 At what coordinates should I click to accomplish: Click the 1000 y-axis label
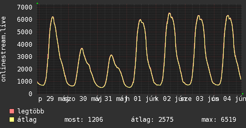tap(25, 81)
